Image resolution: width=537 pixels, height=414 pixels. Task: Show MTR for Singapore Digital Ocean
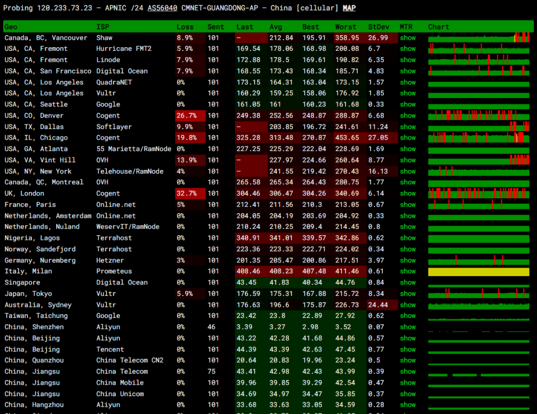click(x=407, y=282)
